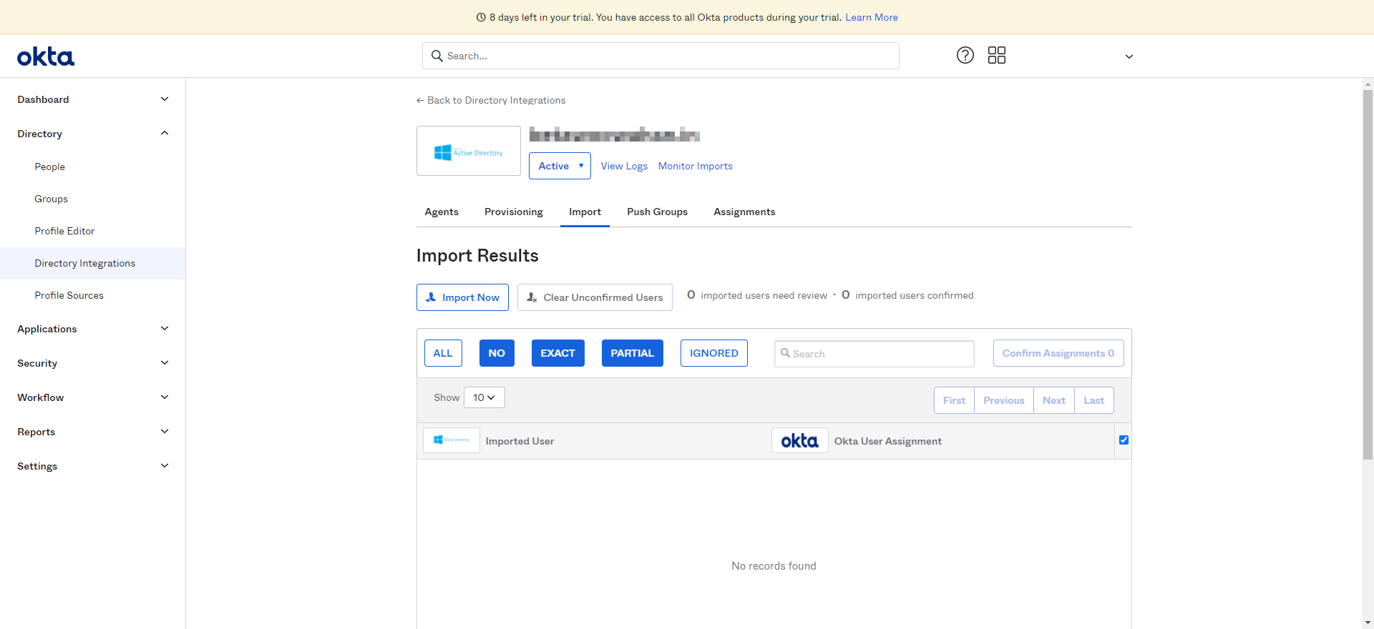The width and height of the screenshot is (1374, 629).
Task: Open the Assignments tab
Action: (x=744, y=212)
